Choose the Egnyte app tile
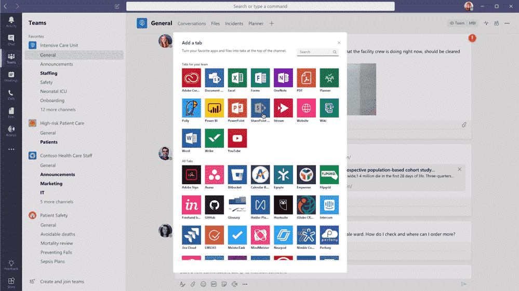The image size is (519, 291). (283, 175)
